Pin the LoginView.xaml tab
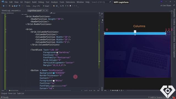Screen dimensions: 176x99 click(x=44, y=10)
